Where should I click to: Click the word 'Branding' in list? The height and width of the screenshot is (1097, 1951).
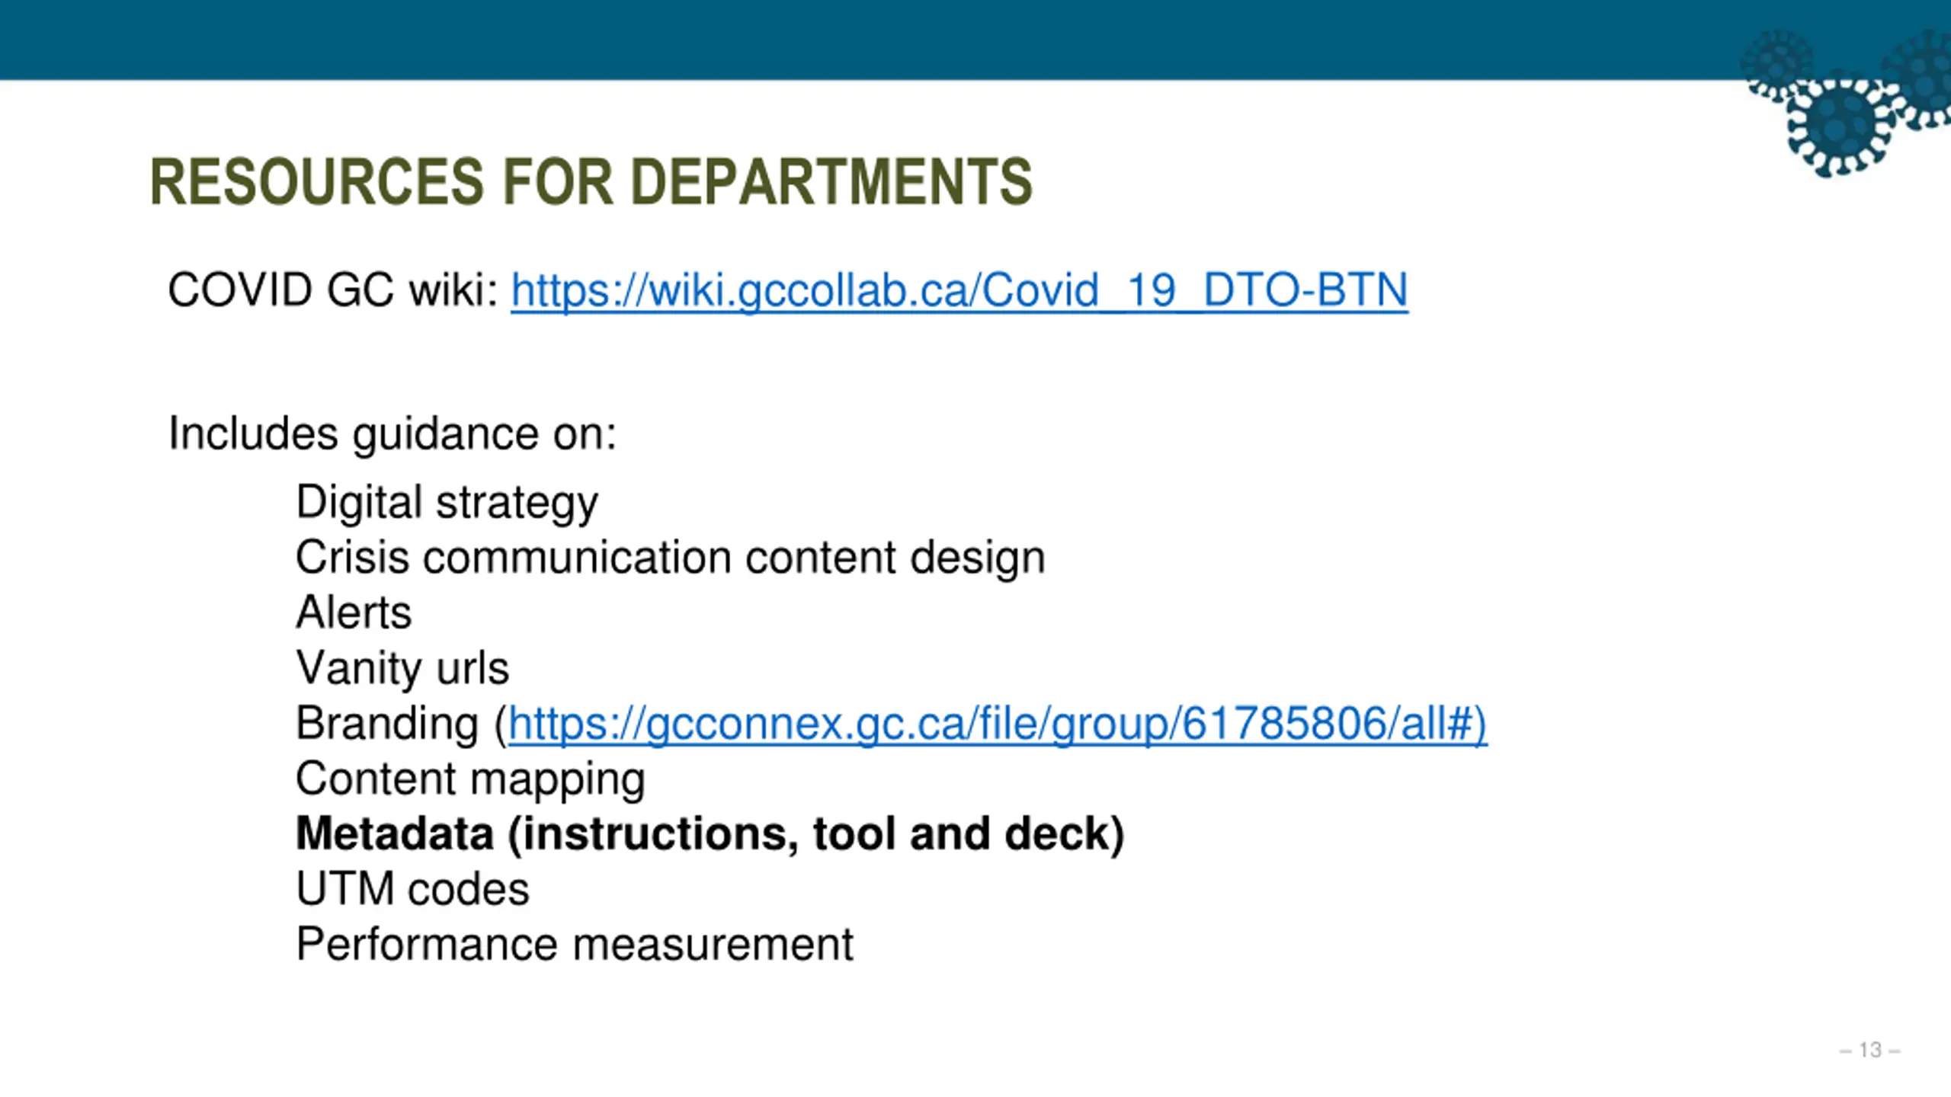click(x=386, y=723)
